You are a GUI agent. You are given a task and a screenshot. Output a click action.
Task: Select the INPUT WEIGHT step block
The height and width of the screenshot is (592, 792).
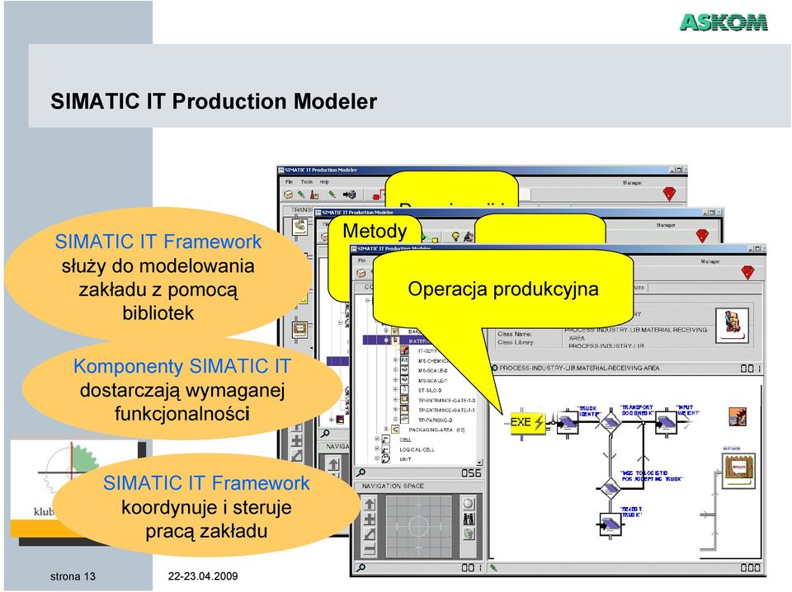pos(666,423)
